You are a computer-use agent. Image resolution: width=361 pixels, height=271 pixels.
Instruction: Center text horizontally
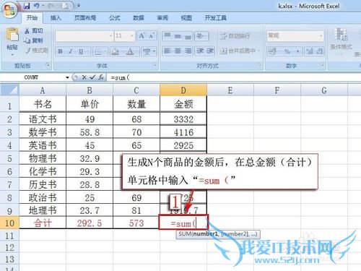coord(178,51)
